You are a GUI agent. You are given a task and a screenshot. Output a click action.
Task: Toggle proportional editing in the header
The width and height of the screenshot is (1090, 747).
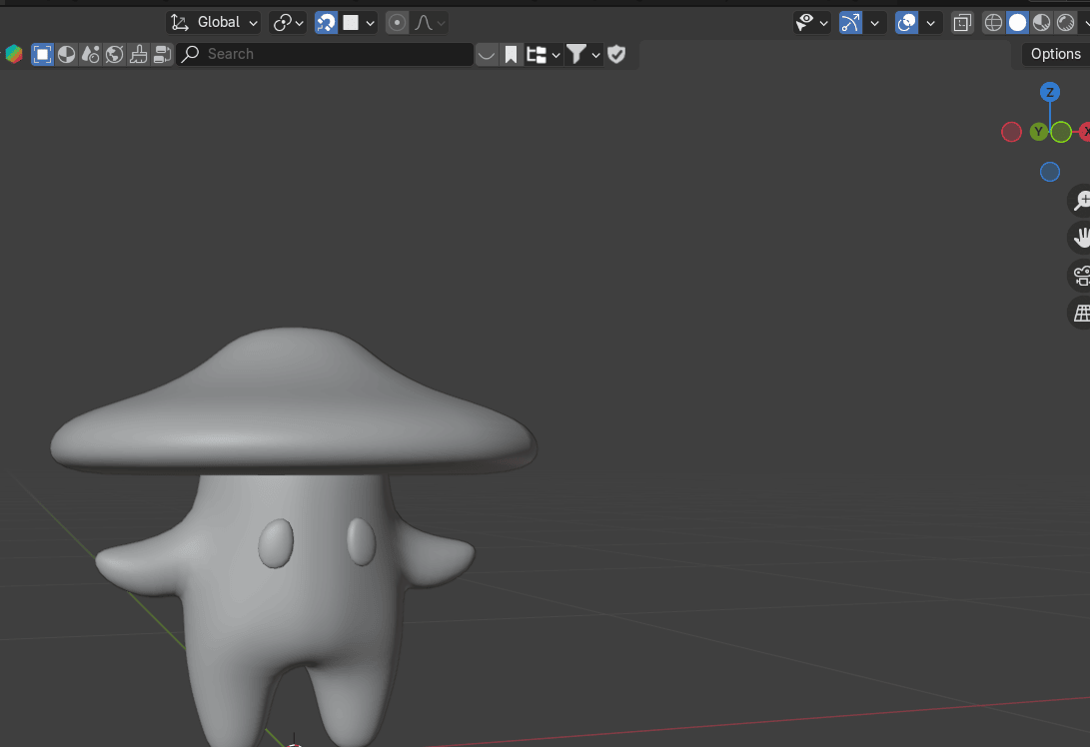point(398,22)
